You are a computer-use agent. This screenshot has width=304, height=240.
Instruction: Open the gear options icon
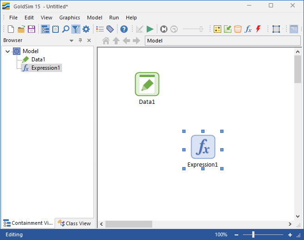(86, 29)
